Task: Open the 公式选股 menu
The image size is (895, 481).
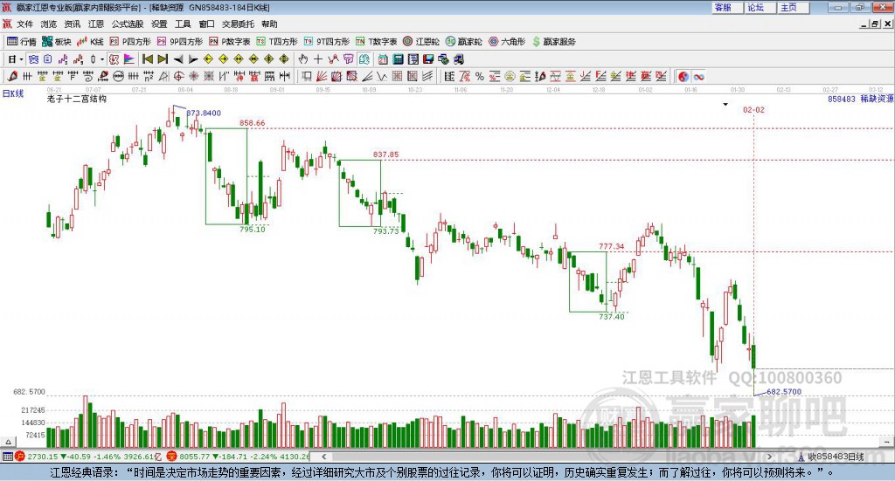Action: (x=128, y=24)
